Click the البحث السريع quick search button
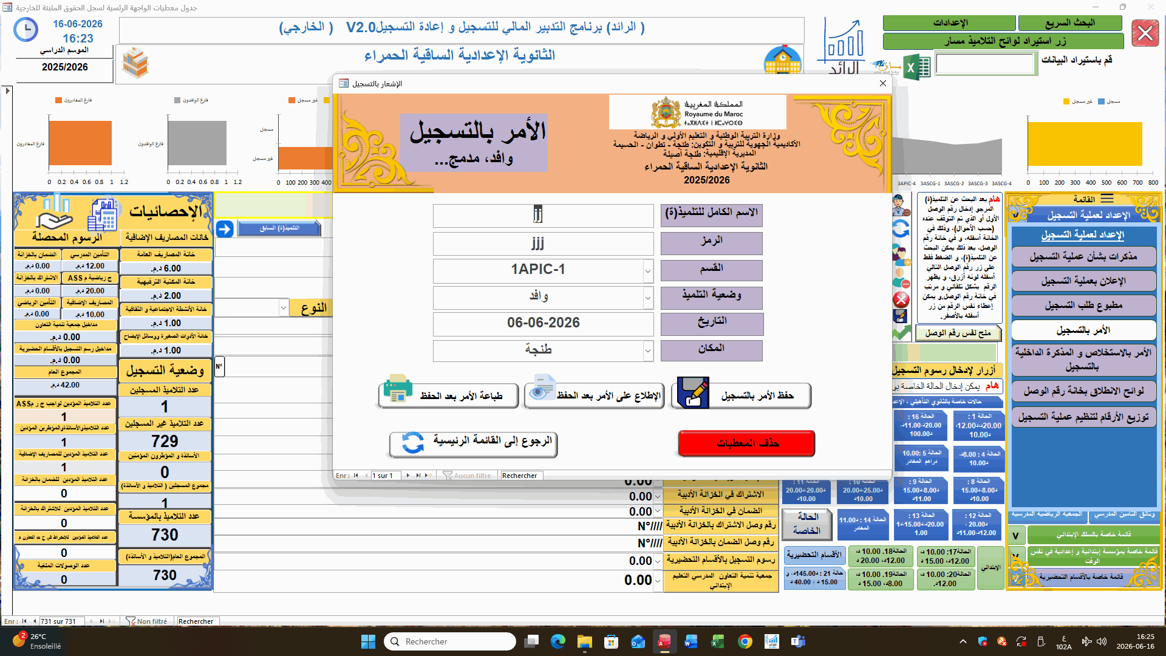 click(1069, 23)
